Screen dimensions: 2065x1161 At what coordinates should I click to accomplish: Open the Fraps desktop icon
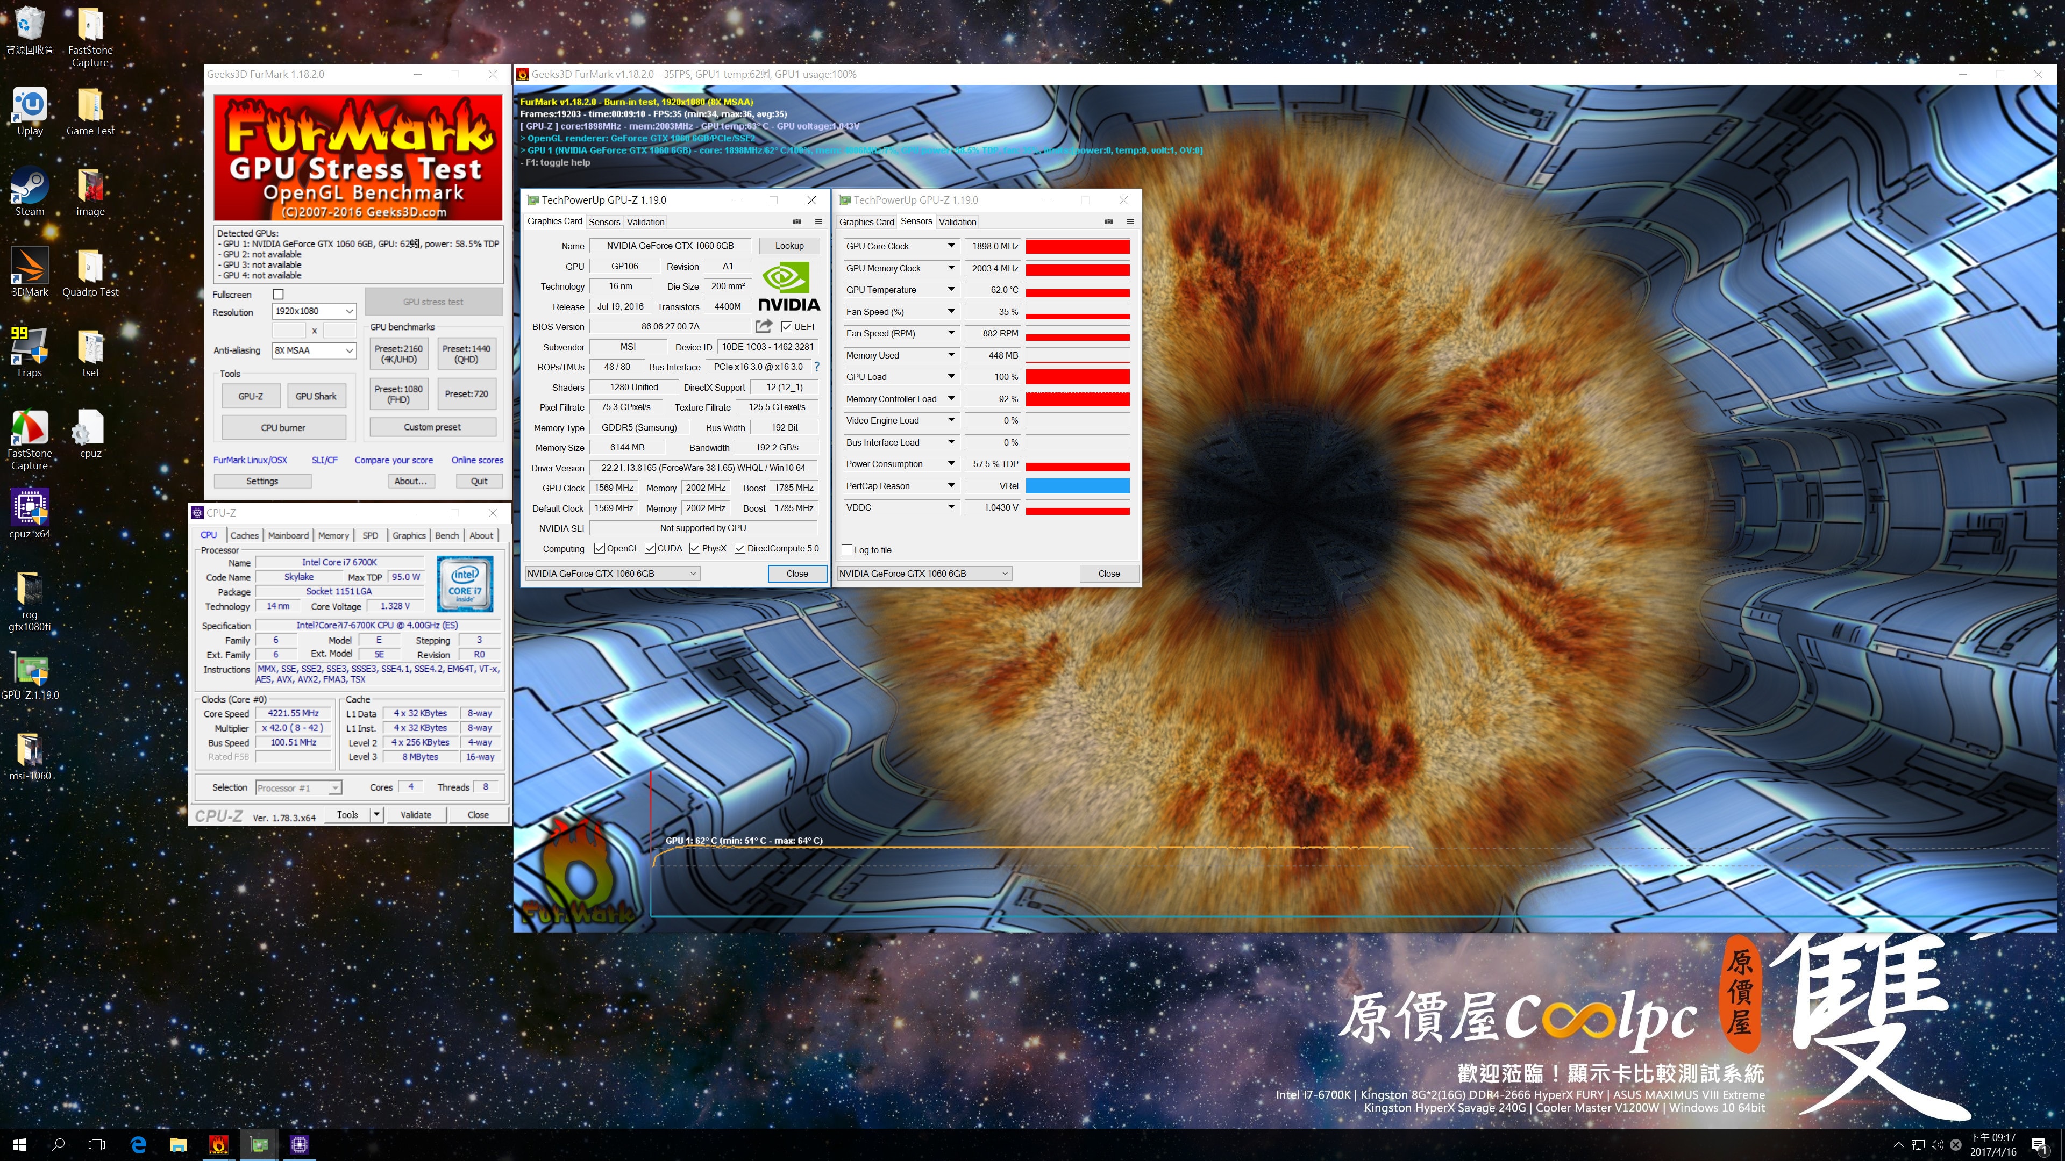pyautogui.click(x=30, y=353)
